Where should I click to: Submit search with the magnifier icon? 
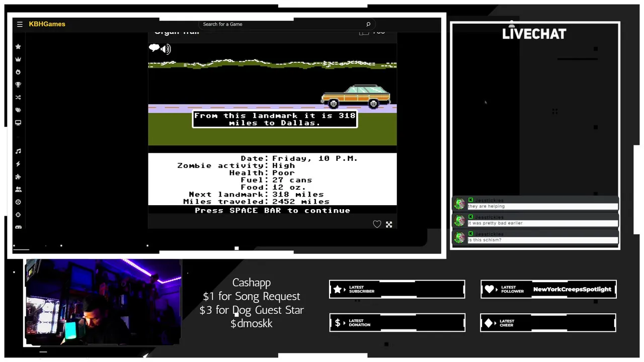pos(368,24)
